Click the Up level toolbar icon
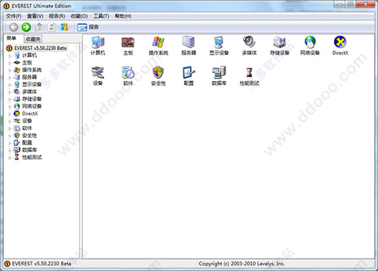 coord(38,27)
